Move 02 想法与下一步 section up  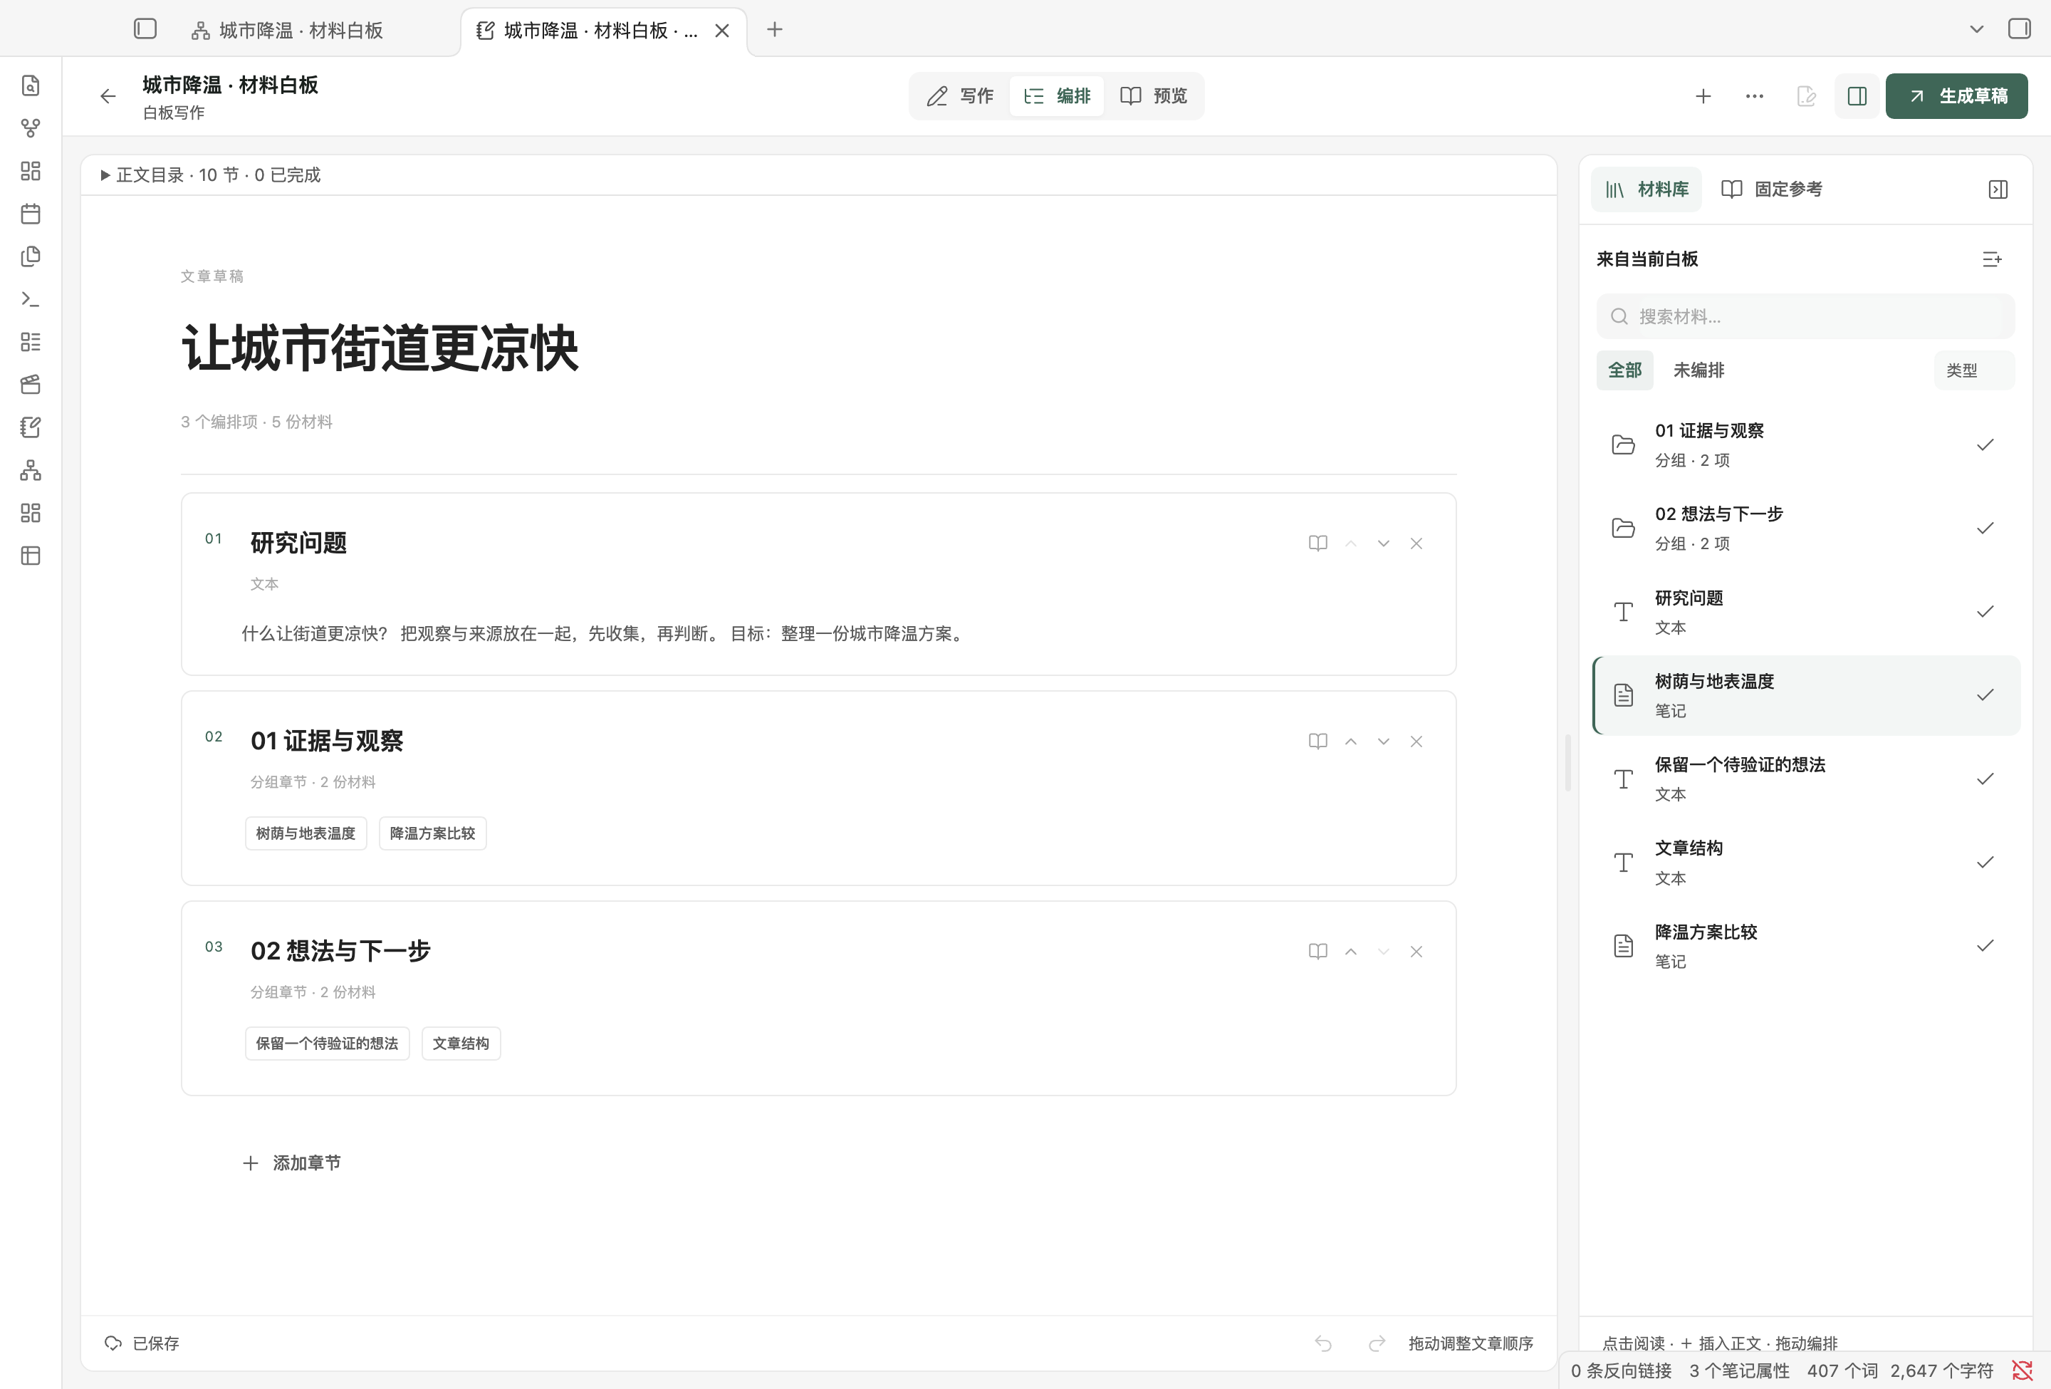coord(1350,952)
